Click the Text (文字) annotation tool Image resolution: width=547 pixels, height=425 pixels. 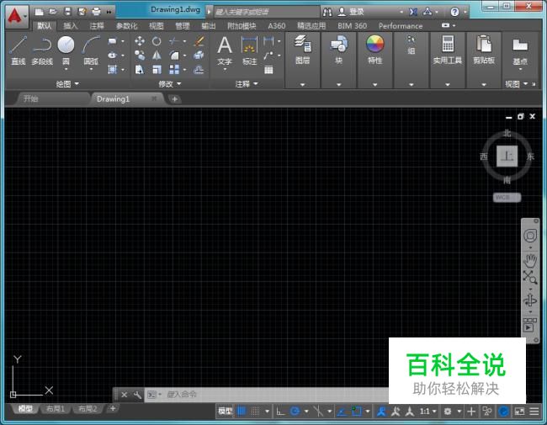pyautogui.click(x=225, y=45)
